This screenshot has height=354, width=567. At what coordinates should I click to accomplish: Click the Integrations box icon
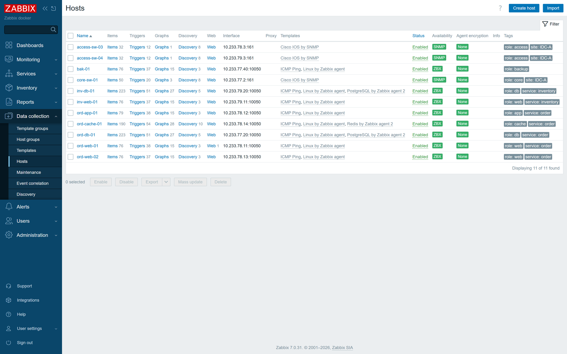pyautogui.click(x=9, y=300)
